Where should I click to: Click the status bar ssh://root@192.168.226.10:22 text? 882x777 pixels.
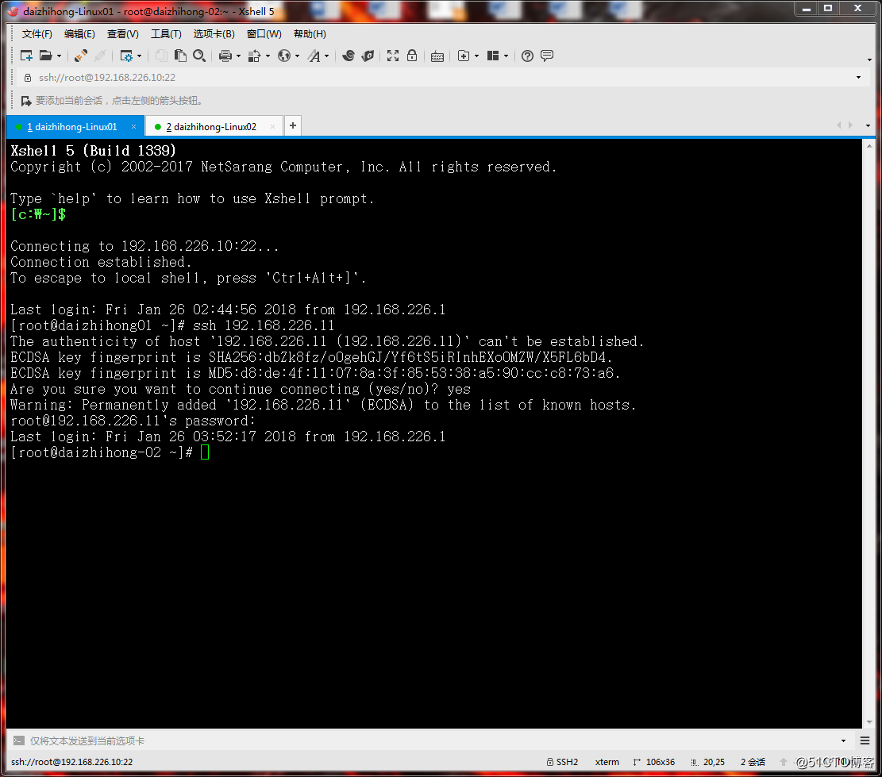(72, 762)
